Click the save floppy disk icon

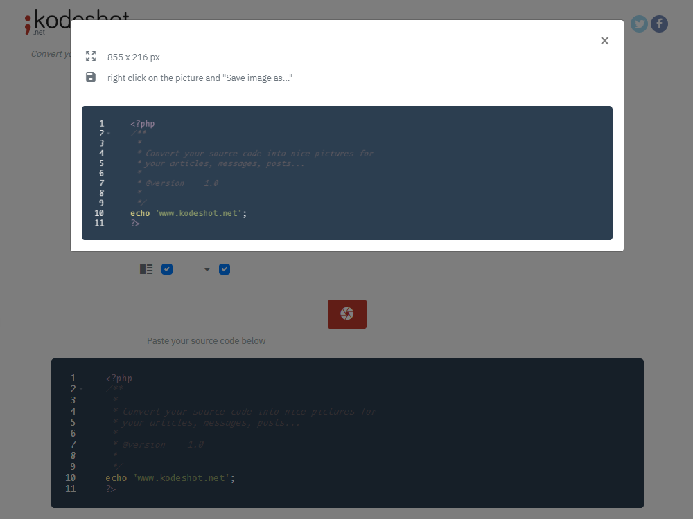[x=91, y=77]
